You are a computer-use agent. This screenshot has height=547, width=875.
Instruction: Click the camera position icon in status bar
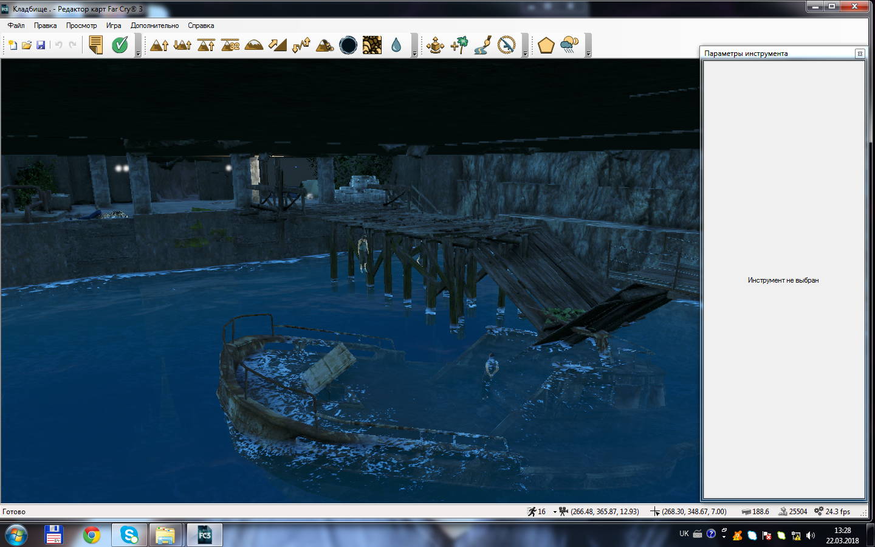[564, 512]
